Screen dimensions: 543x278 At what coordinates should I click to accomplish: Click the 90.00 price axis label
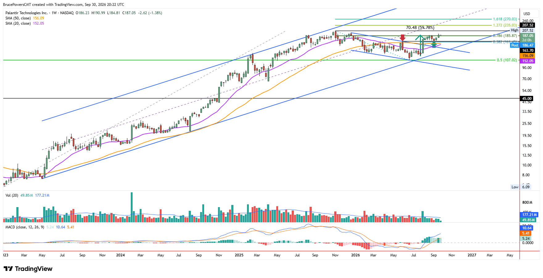coord(527,68)
